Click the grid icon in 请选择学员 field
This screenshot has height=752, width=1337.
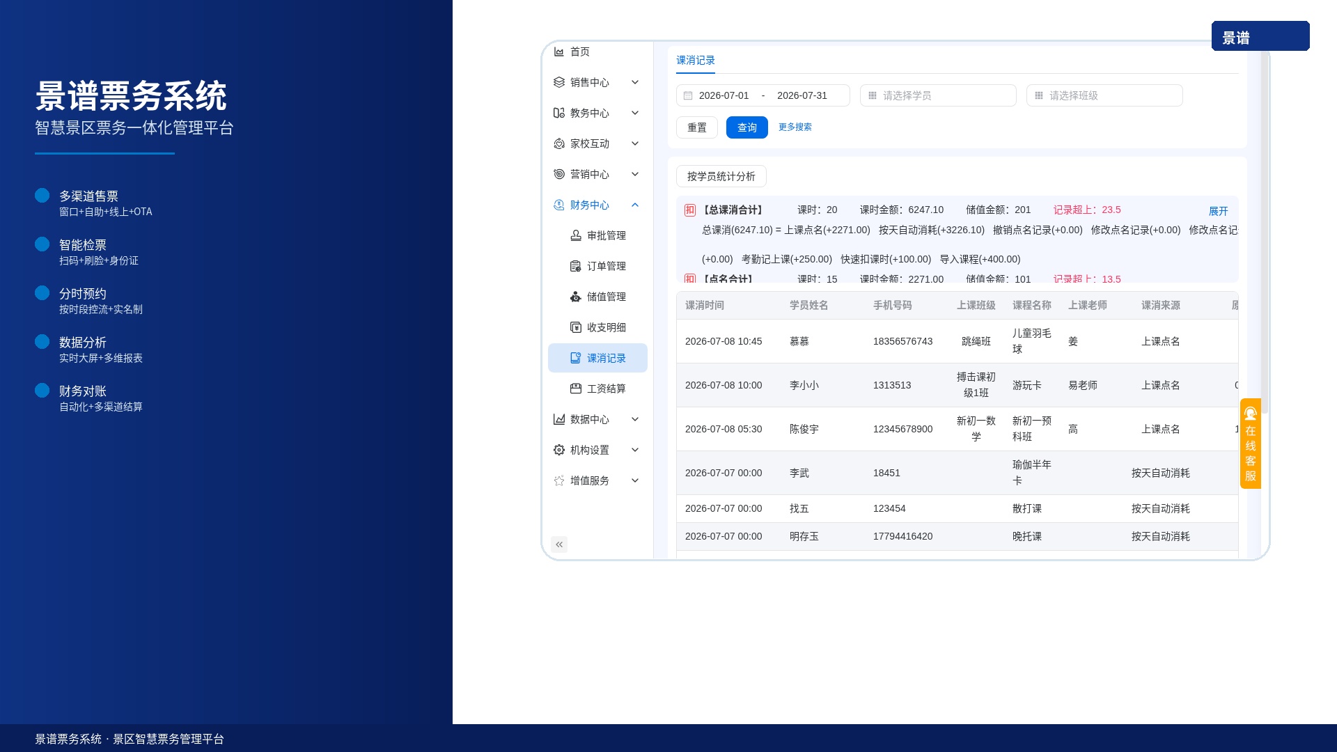pyautogui.click(x=872, y=95)
